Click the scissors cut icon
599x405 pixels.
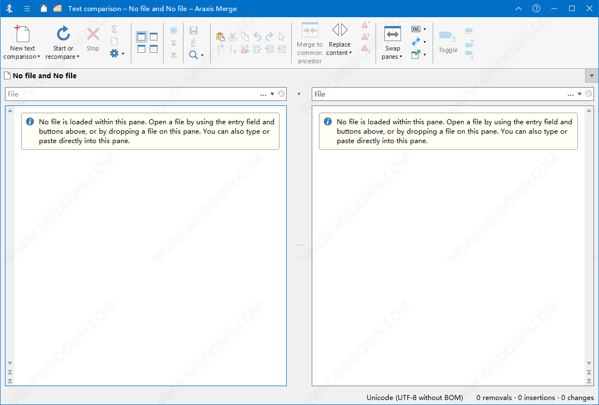click(232, 37)
